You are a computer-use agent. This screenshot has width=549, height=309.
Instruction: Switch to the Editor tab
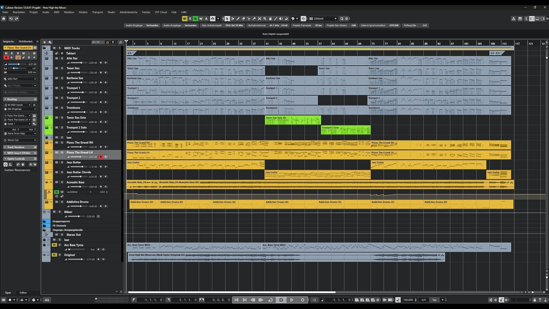[x=23, y=293]
